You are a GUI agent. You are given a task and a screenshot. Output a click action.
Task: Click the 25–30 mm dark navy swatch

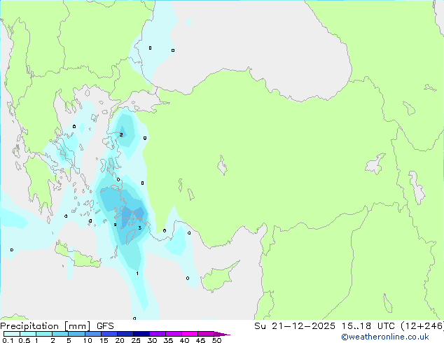[x=141, y=334]
